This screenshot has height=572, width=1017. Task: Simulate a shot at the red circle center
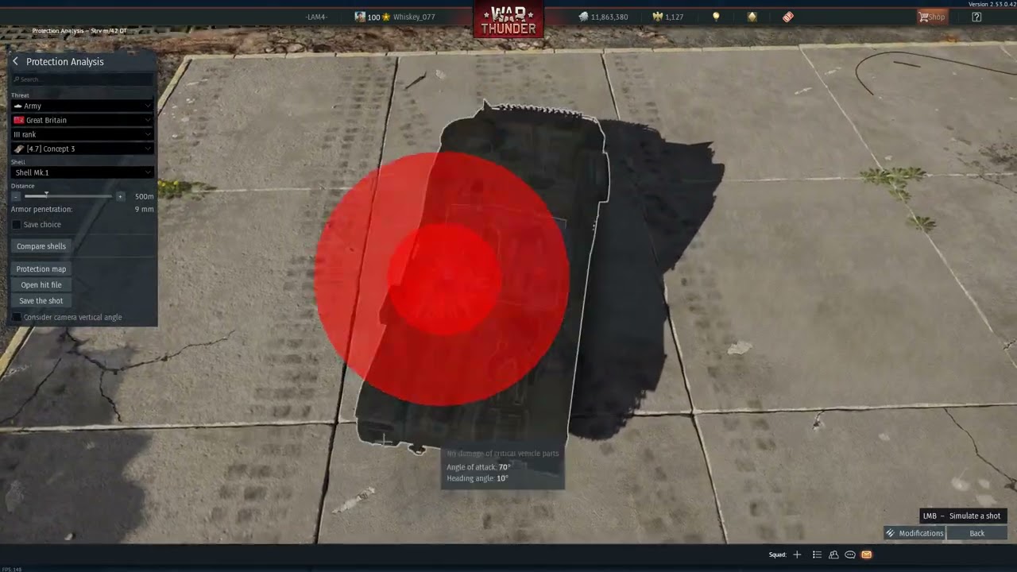443,279
